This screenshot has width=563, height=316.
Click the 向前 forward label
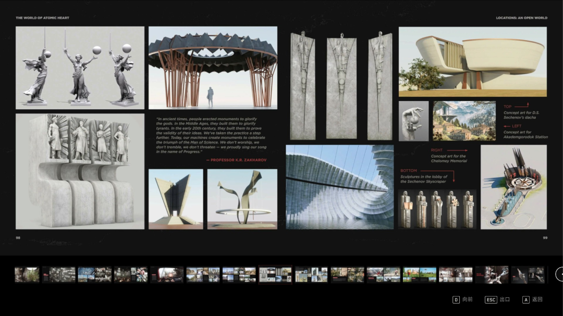tap(468, 299)
